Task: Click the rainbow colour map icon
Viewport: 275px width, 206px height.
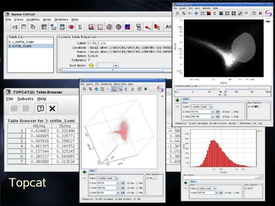Action: coord(221,13)
